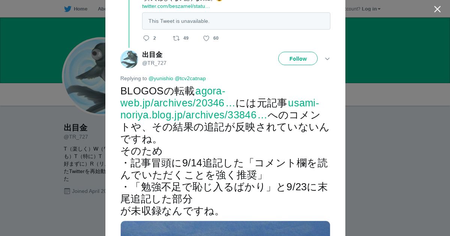Viewport: 450px width, 236px height.
Task: Open the usami-noriya.blog.jp archives link
Action: coord(220,109)
